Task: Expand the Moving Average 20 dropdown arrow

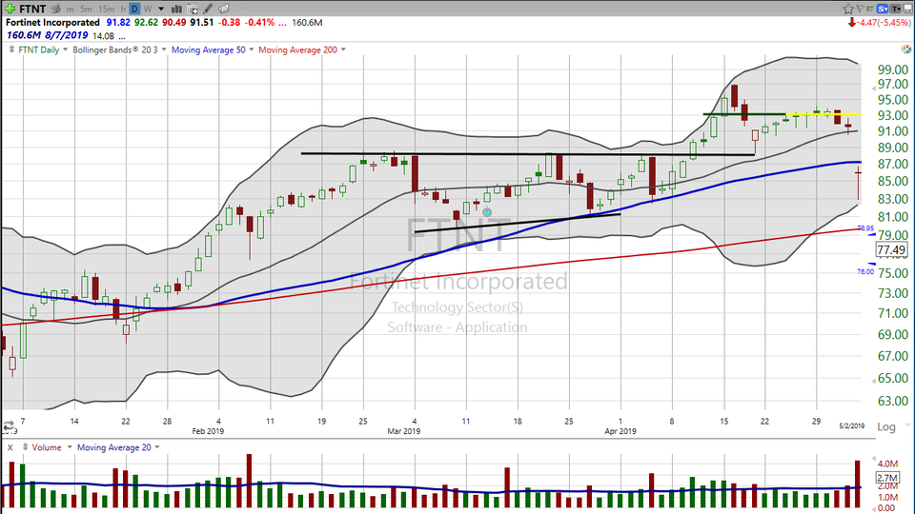Action: click(157, 447)
